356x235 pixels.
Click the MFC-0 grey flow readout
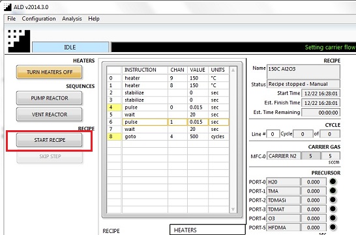pyautogui.click(x=310, y=156)
